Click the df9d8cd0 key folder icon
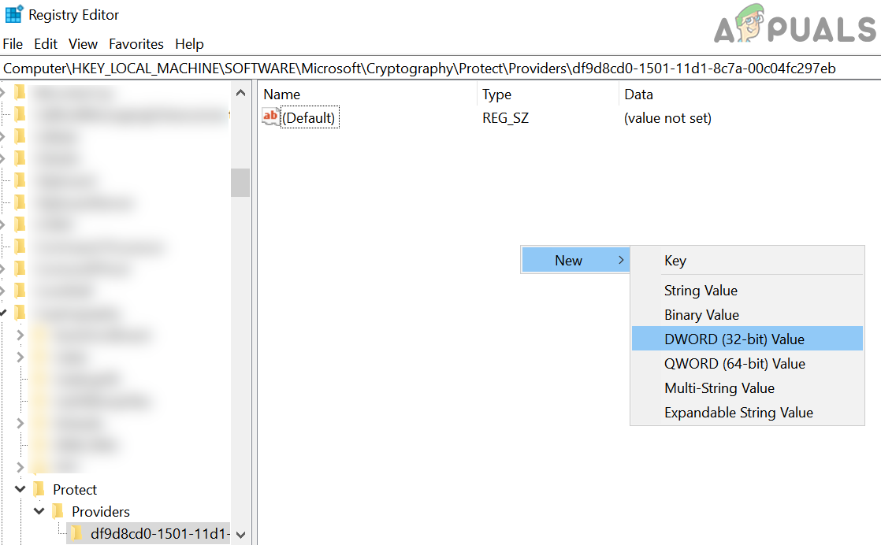The height and width of the screenshot is (545, 881). point(76,533)
